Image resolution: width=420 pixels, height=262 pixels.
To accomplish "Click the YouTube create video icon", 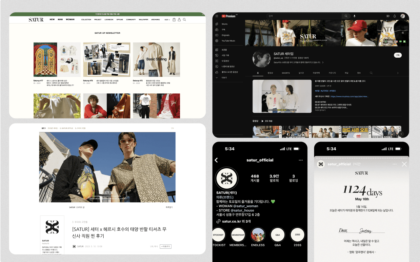I will pyautogui.click(x=388, y=16).
